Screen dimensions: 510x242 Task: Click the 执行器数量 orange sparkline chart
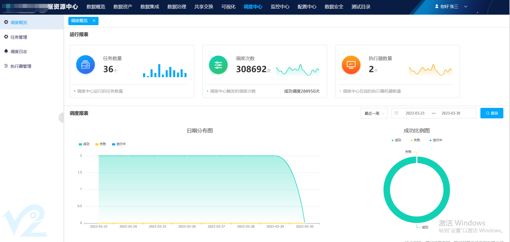(x=430, y=70)
